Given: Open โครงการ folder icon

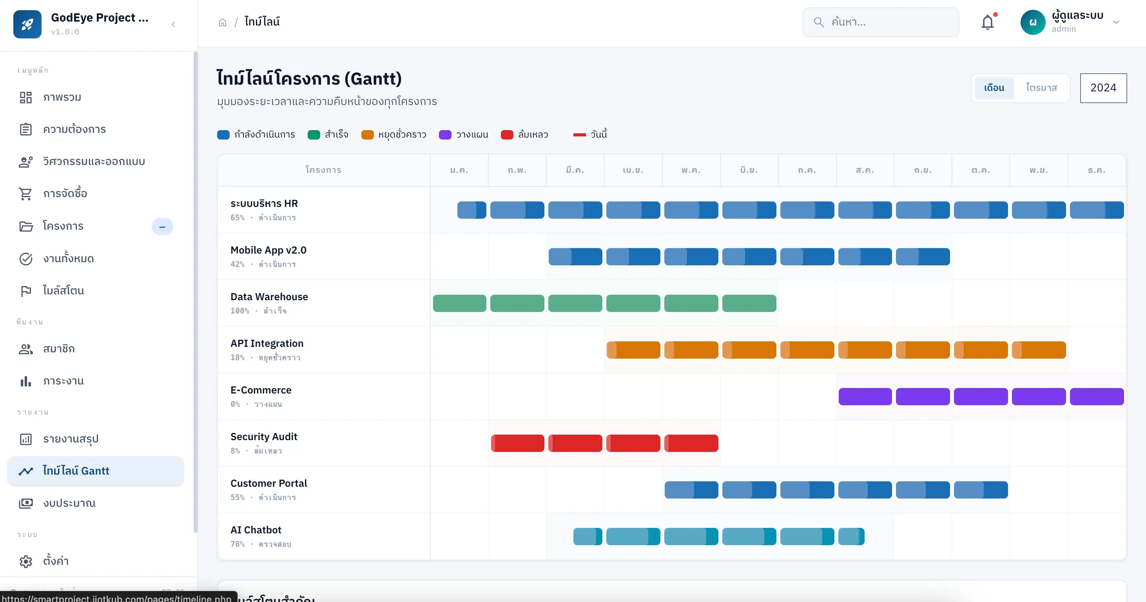Looking at the screenshot, I should click(26, 226).
